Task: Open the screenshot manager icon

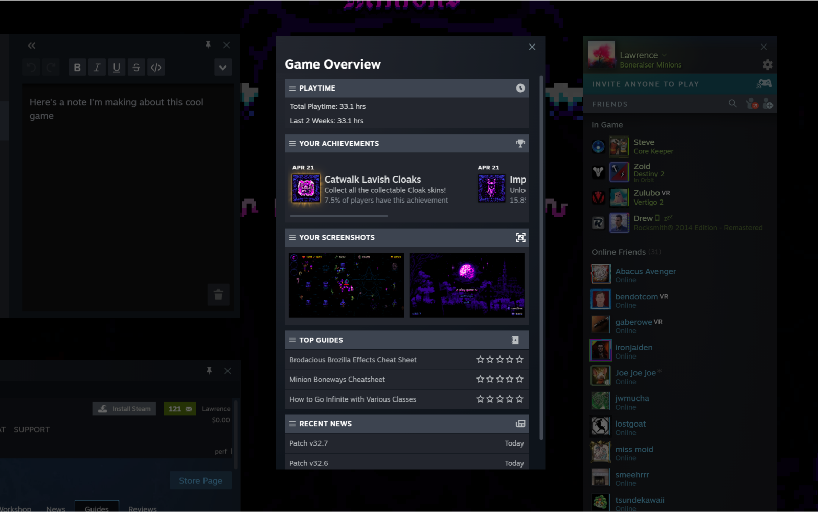Action: (520, 237)
